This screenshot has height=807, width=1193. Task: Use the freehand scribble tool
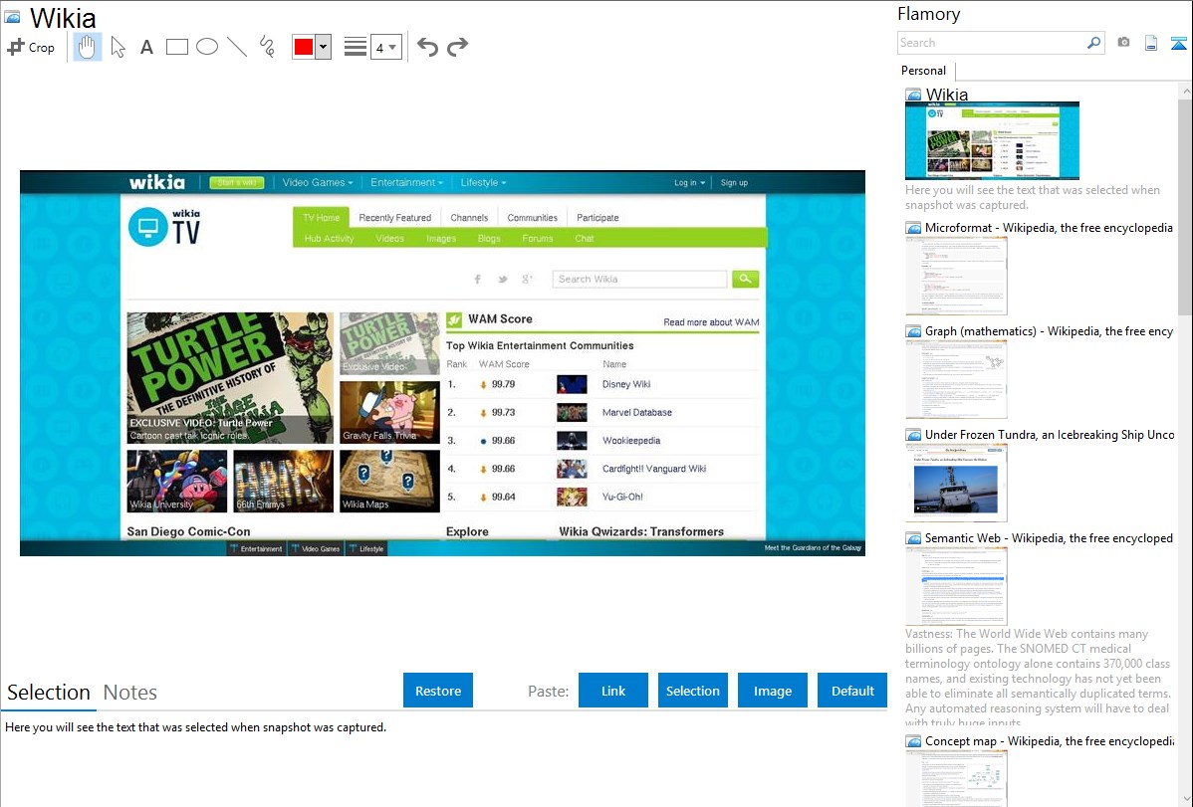(267, 47)
